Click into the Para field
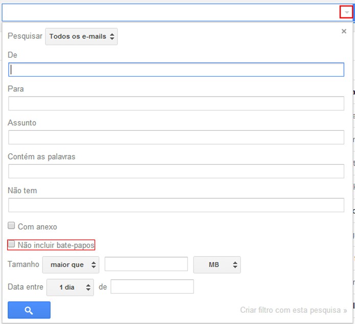355x324 pixels. pos(176,104)
